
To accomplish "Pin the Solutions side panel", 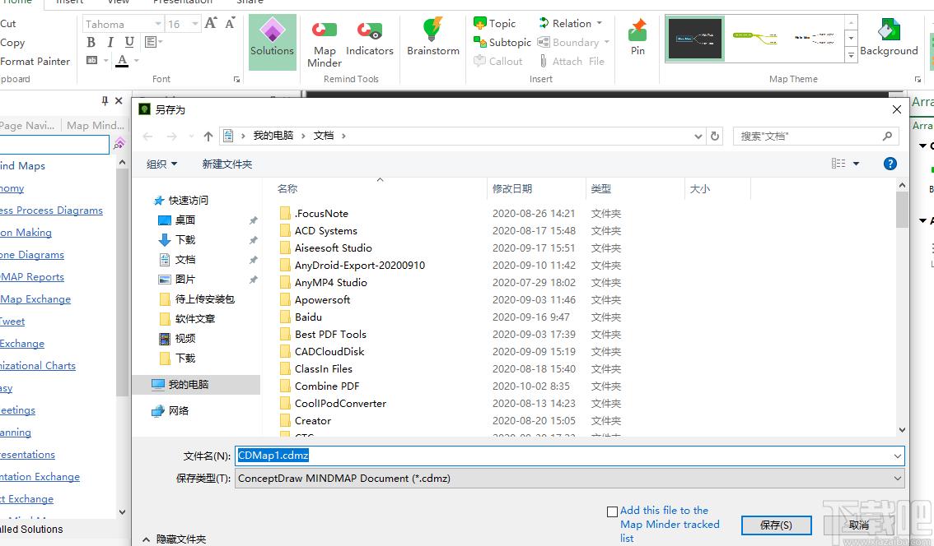I will click(105, 100).
